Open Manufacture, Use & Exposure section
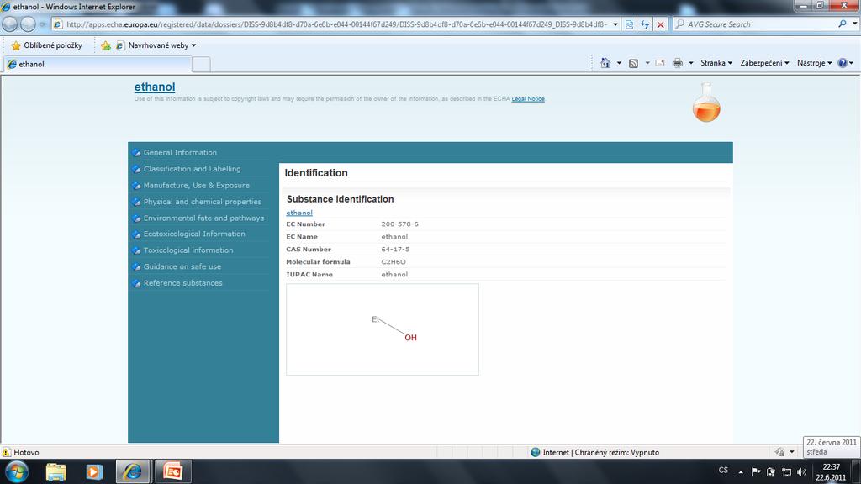 point(197,186)
